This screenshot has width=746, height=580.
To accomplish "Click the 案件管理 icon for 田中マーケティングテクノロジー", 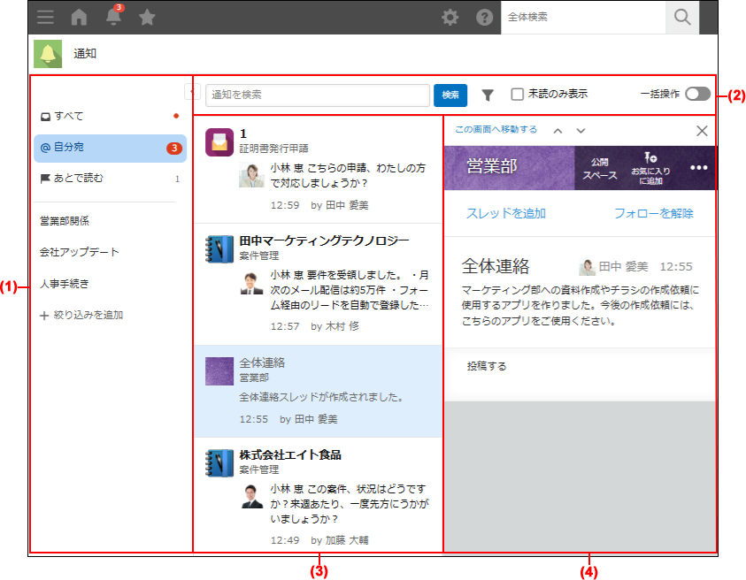I will [x=219, y=248].
